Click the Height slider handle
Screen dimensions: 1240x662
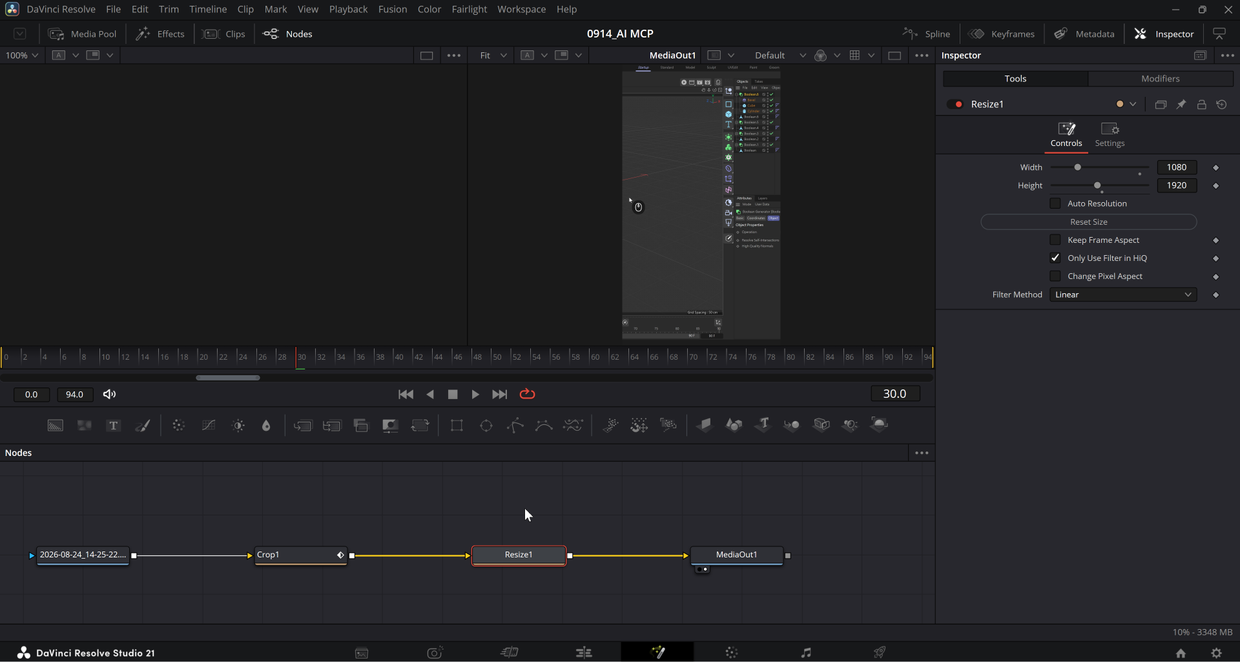(x=1097, y=185)
